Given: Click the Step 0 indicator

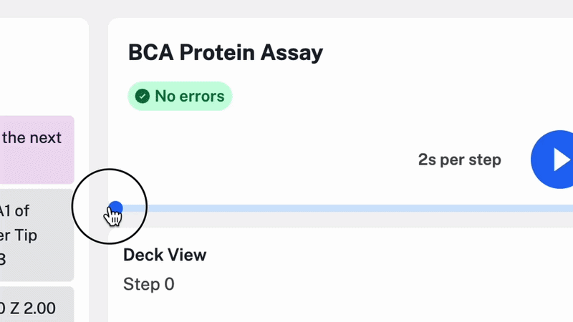Looking at the screenshot, I should tap(148, 284).
